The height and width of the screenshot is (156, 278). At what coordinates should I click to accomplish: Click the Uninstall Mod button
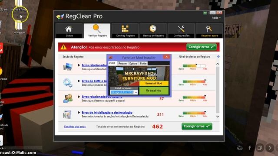[154, 83]
